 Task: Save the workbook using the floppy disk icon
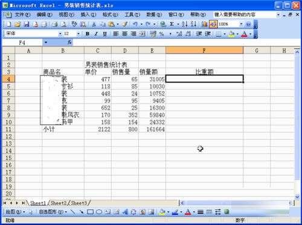click(27, 24)
